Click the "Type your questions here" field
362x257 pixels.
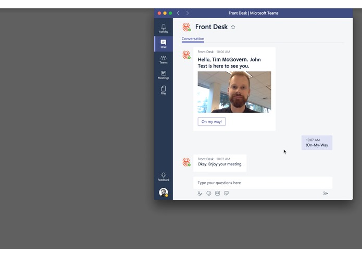(263, 183)
